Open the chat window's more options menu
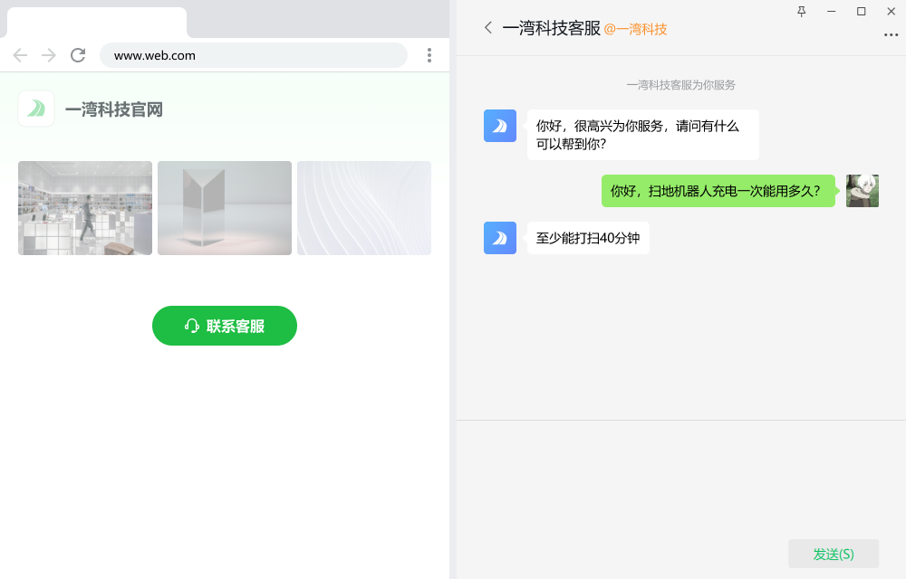The image size is (906, 579). click(x=892, y=35)
